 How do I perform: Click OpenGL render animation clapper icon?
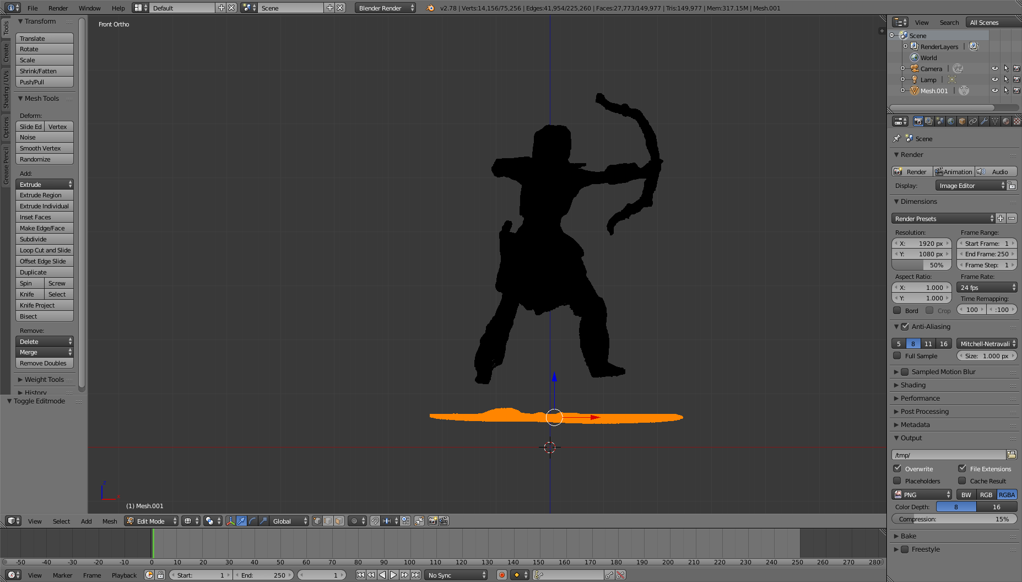pos(444,521)
